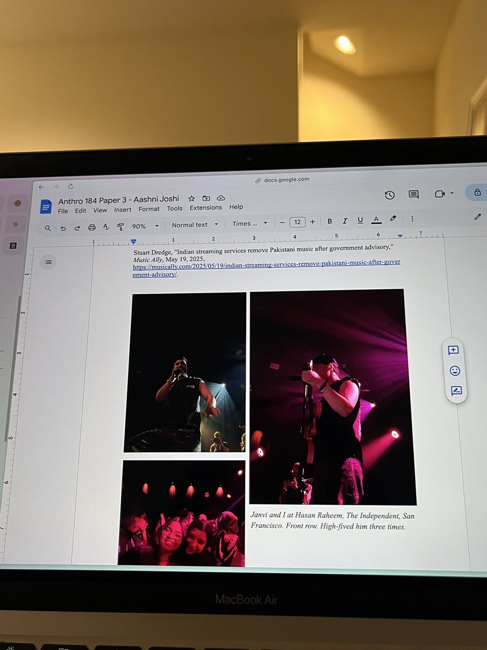487x650 pixels.
Task: Toggle bold formatting
Action: tap(330, 221)
